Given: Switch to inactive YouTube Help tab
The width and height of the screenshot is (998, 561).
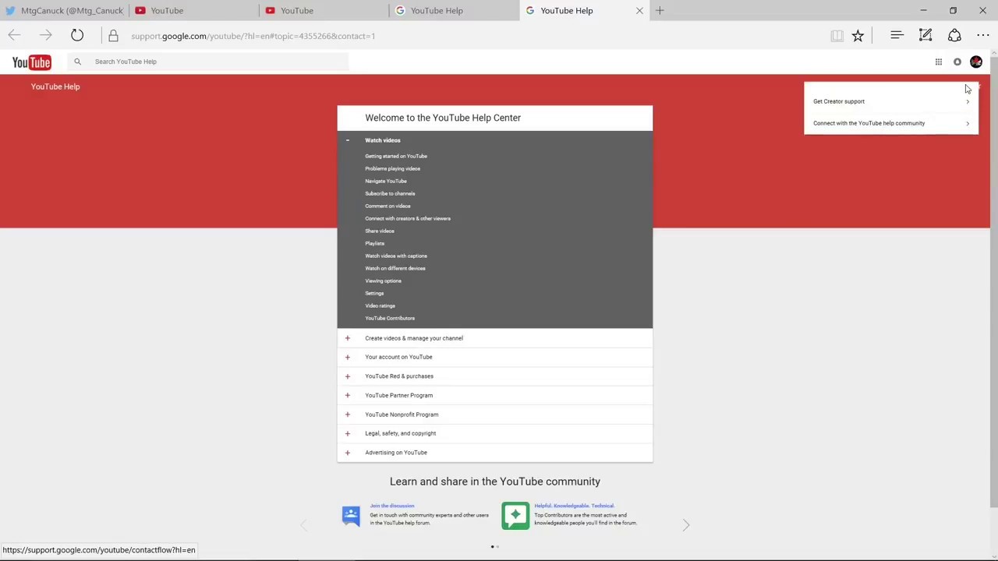Looking at the screenshot, I should (x=455, y=11).
